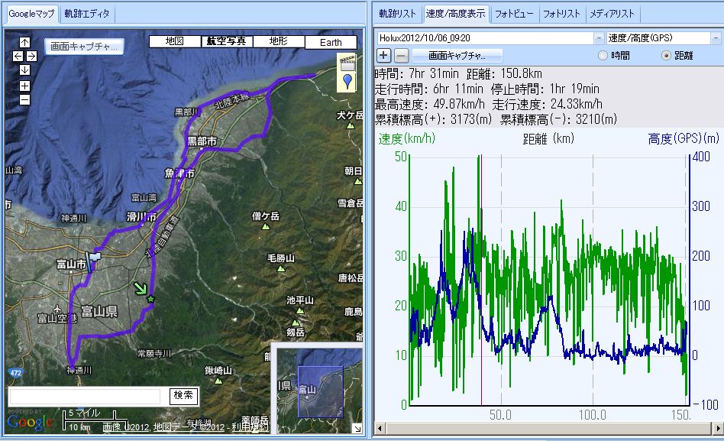The height and width of the screenshot is (441, 724).
Task: Pan the map right with arrow
Action: pyautogui.click(x=31, y=56)
